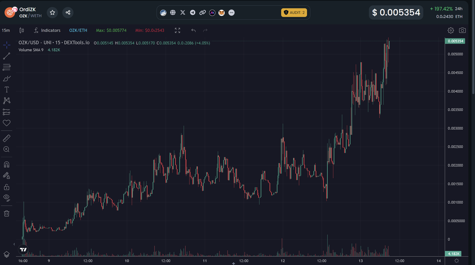Click the 0.005000 price scale label
The width and height of the screenshot is (475, 265).
(455, 54)
